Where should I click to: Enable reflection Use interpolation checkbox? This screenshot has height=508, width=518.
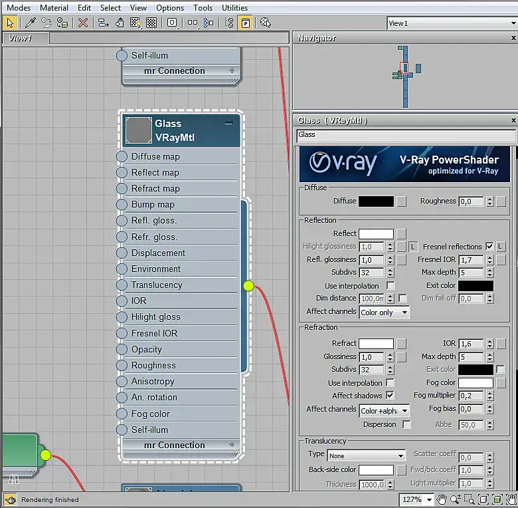point(390,285)
